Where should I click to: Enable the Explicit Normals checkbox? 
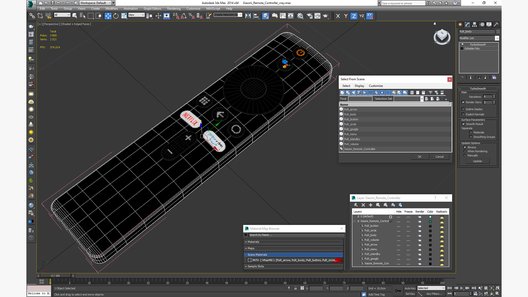(x=463, y=114)
